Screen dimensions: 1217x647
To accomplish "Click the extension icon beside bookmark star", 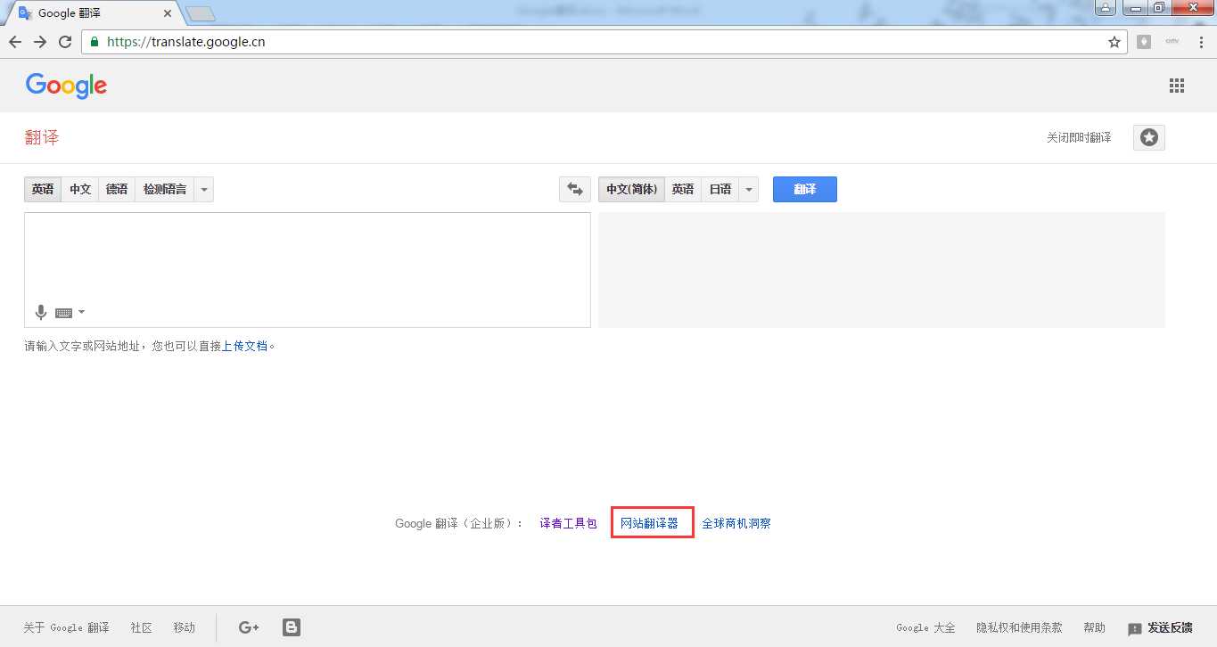I will point(1144,42).
